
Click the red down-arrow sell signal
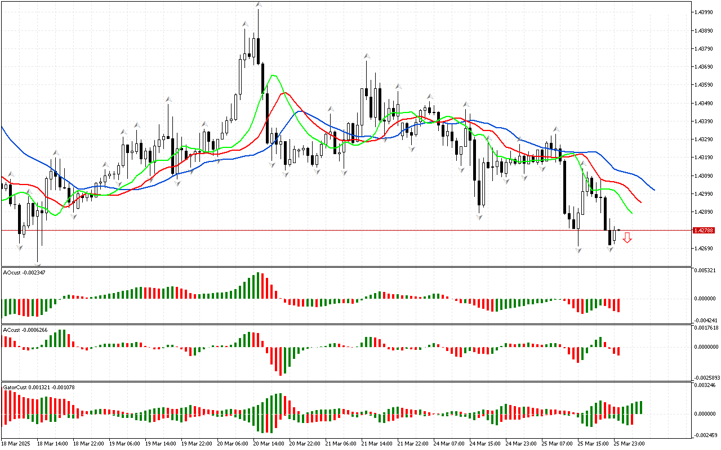point(627,238)
